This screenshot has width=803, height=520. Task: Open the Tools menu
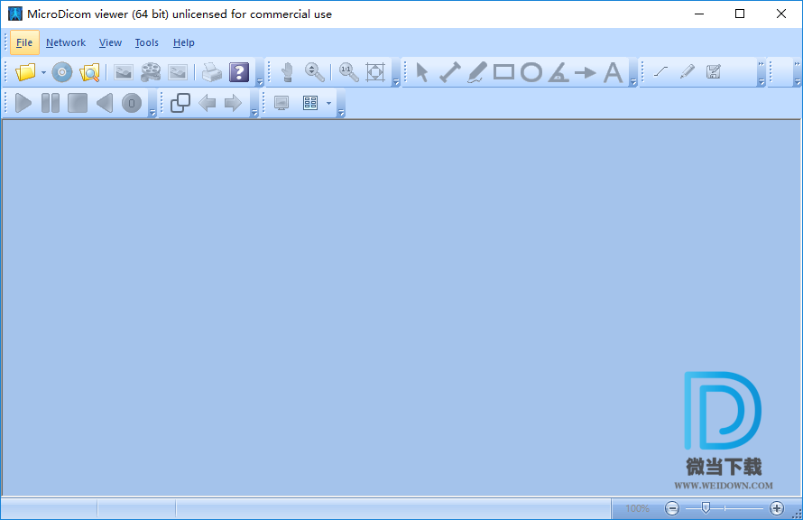(146, 42)
